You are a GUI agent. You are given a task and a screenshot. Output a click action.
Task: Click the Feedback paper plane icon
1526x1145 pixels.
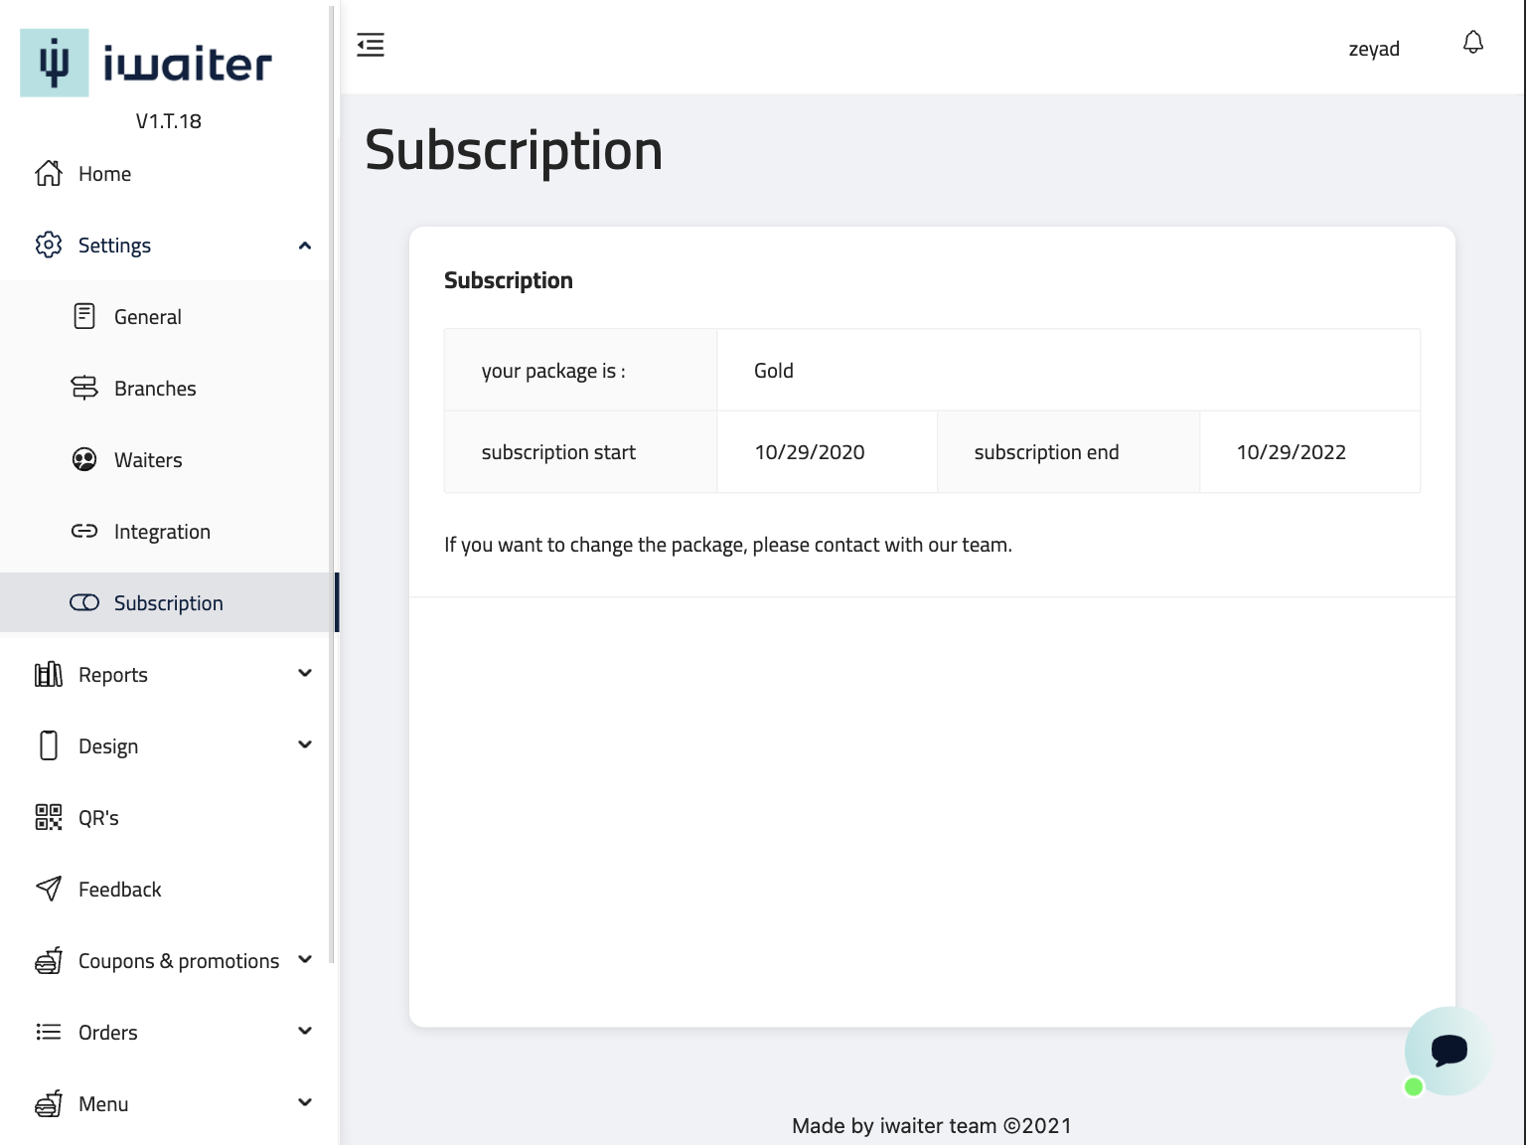point(49,890)
